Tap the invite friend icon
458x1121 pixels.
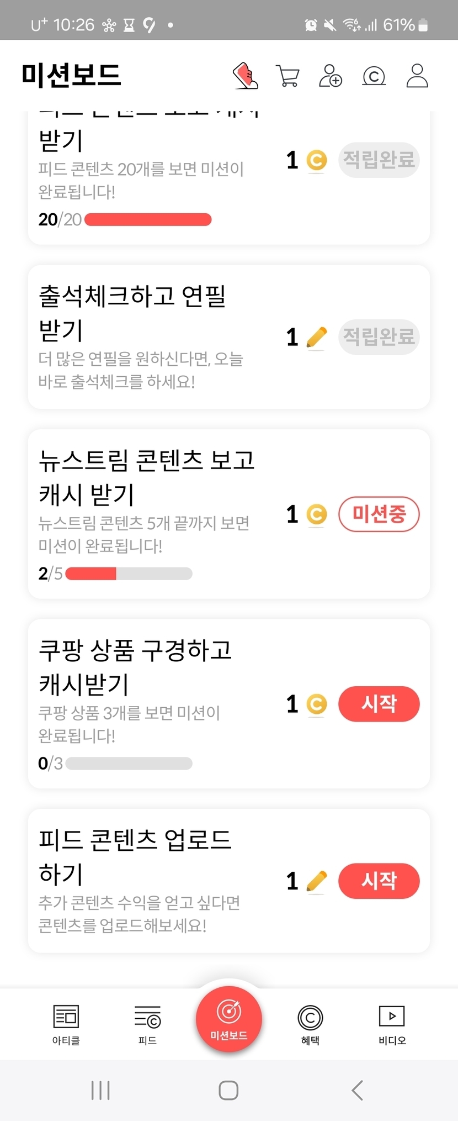point(331,76)
